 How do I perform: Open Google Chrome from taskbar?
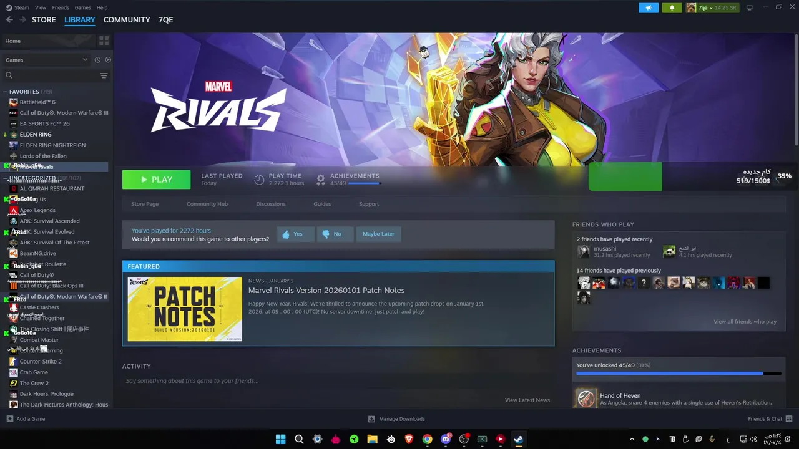tap(427, 439)
